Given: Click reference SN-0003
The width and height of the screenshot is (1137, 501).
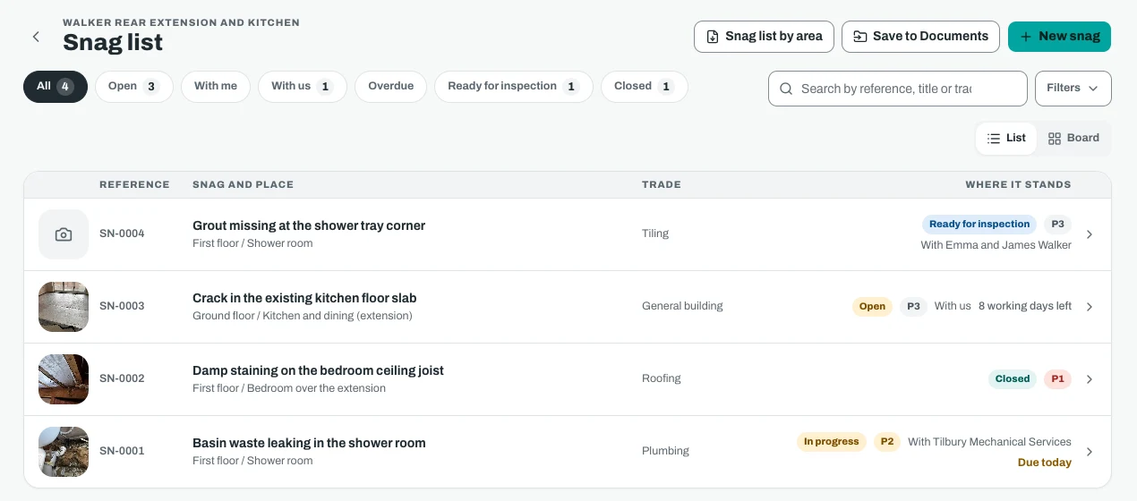Looking at the screenshot, I should tap(122, 306).
